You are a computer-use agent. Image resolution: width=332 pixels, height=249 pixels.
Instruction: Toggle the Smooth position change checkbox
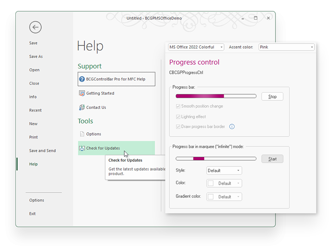[178, 106]
